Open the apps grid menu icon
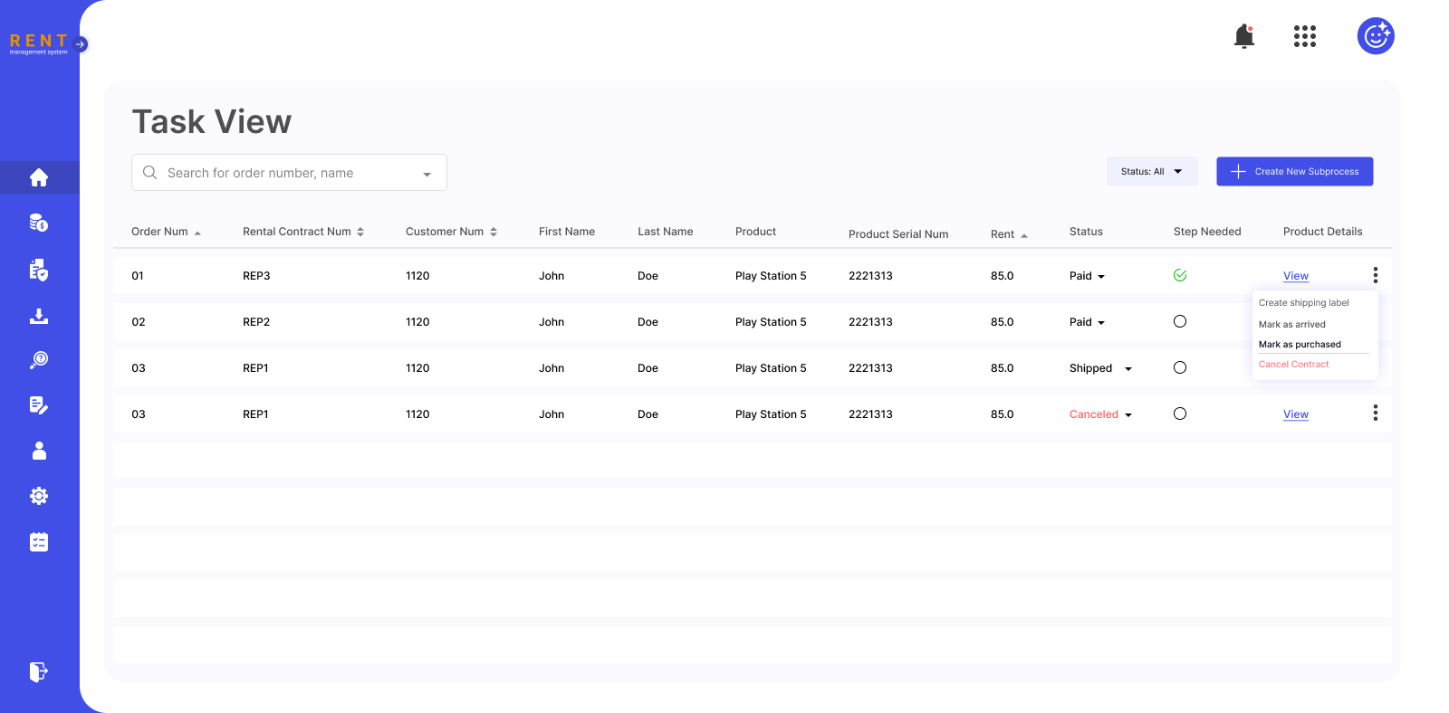1449x713 pixels. click(1304, 36)
